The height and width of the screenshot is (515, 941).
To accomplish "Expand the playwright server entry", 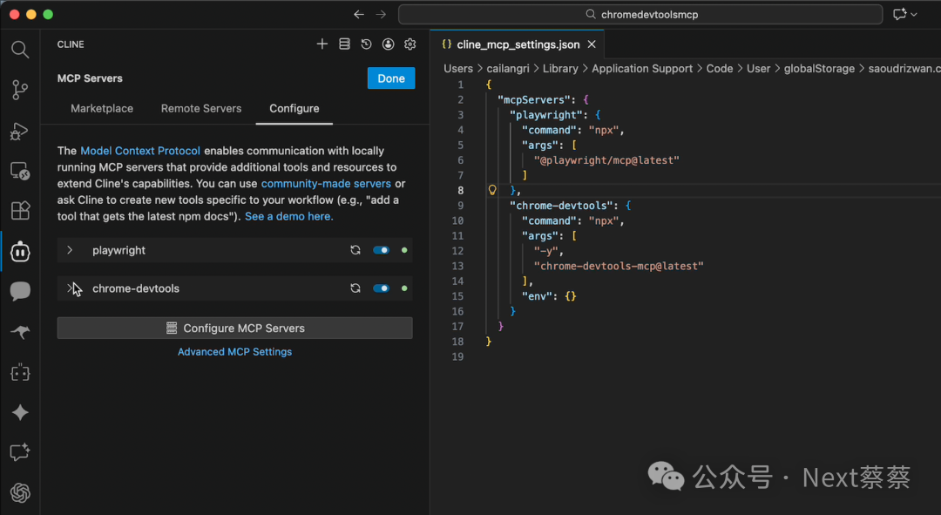I will click(71, 250).
